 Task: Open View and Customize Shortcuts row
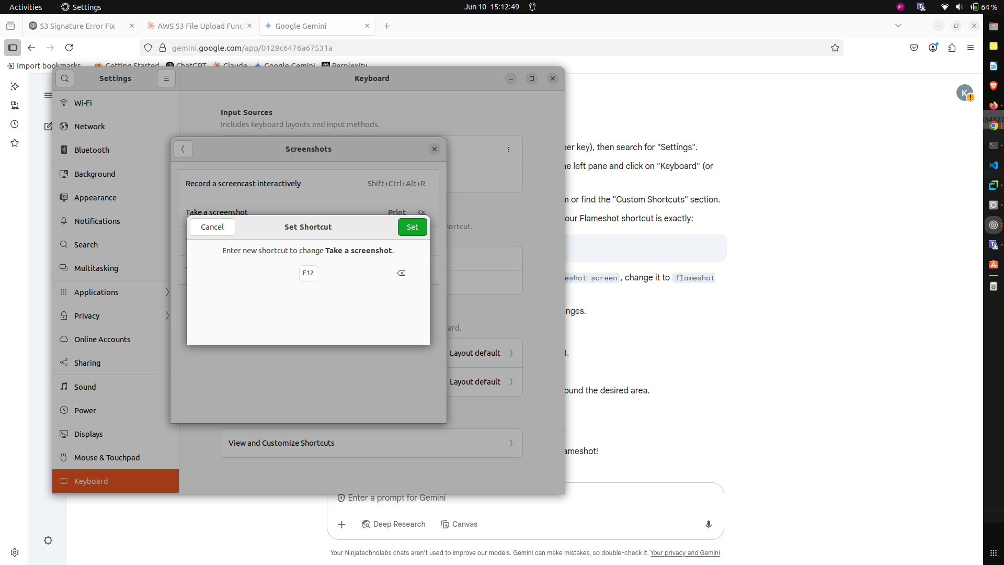(371, 443)
